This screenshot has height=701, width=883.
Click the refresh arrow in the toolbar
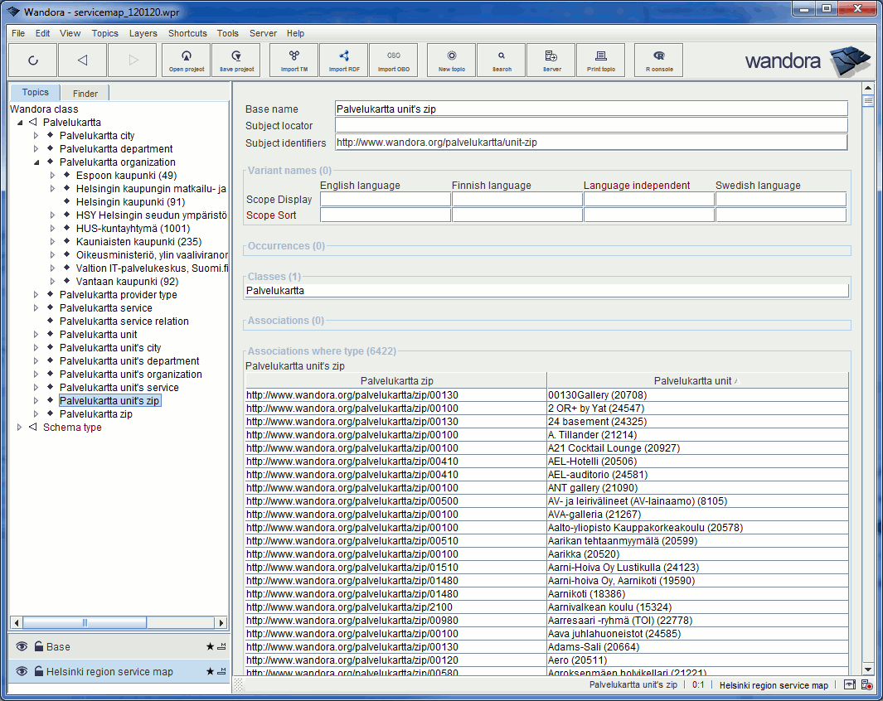pos(32,60)
